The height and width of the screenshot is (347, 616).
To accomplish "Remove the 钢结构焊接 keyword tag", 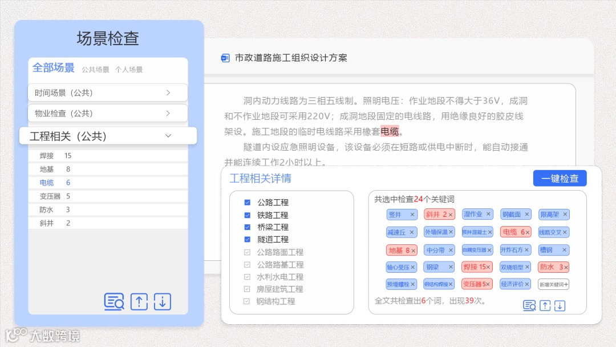I will (x=451, y=284).
